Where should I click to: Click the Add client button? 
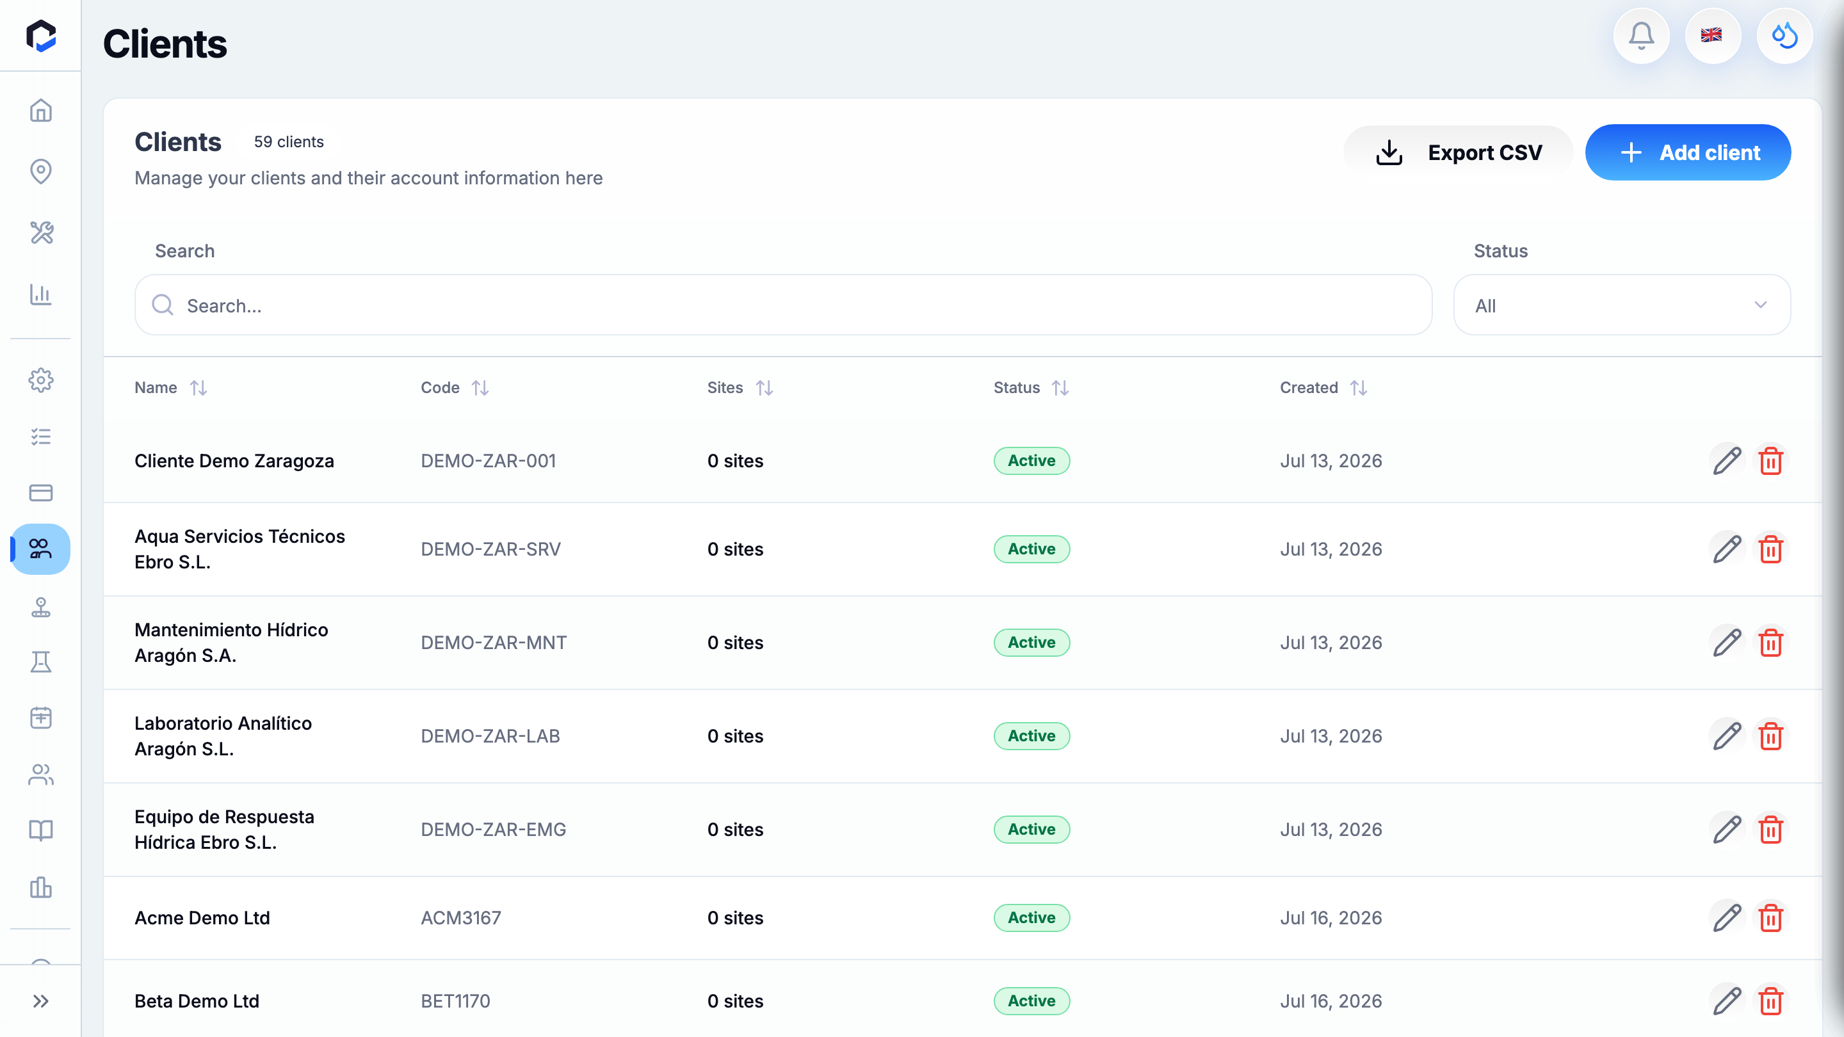pyautogui.click(x=1688, y=152)
